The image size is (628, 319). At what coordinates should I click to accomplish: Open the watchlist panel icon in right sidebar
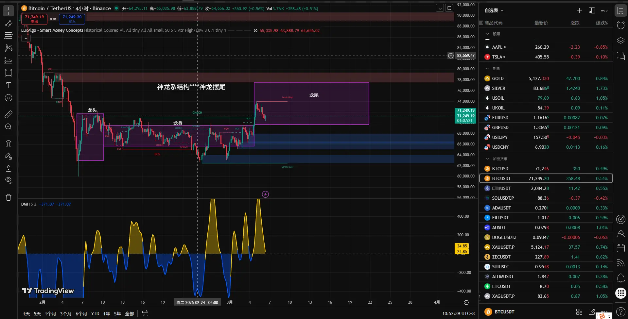pos(620,10)
